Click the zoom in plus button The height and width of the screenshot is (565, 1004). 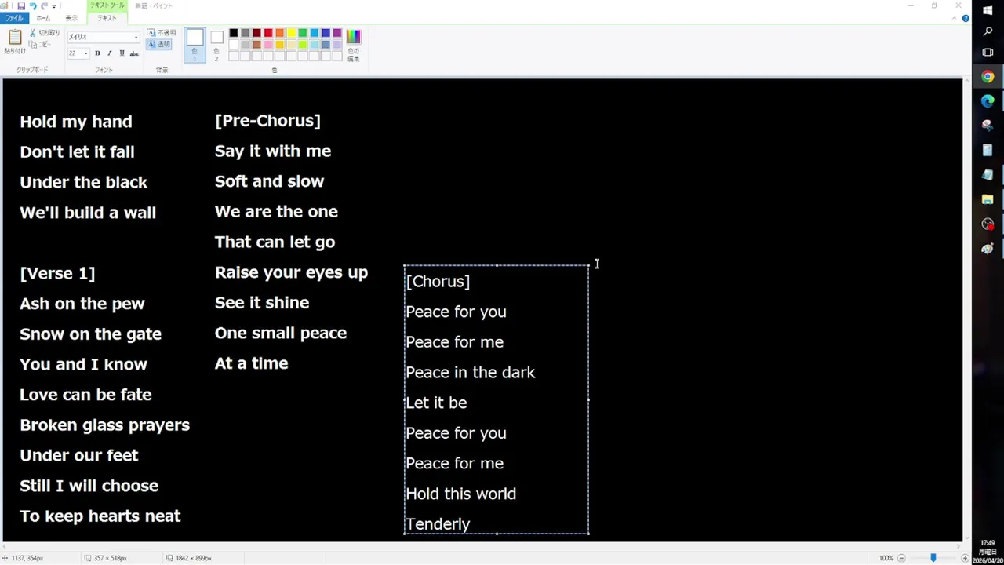pos(965,558)
